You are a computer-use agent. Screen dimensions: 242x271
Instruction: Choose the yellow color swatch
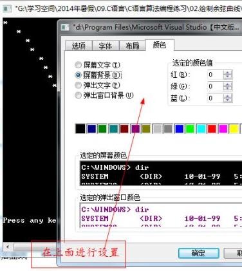234,129
